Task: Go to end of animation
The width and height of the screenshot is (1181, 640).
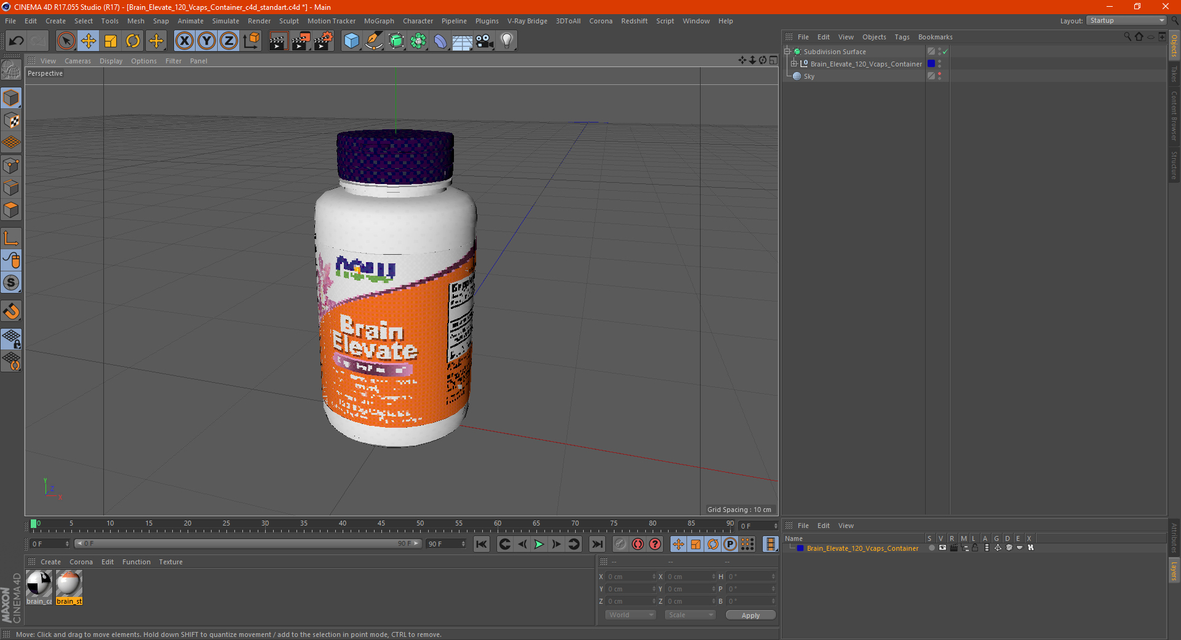Action: pos(597,544)
